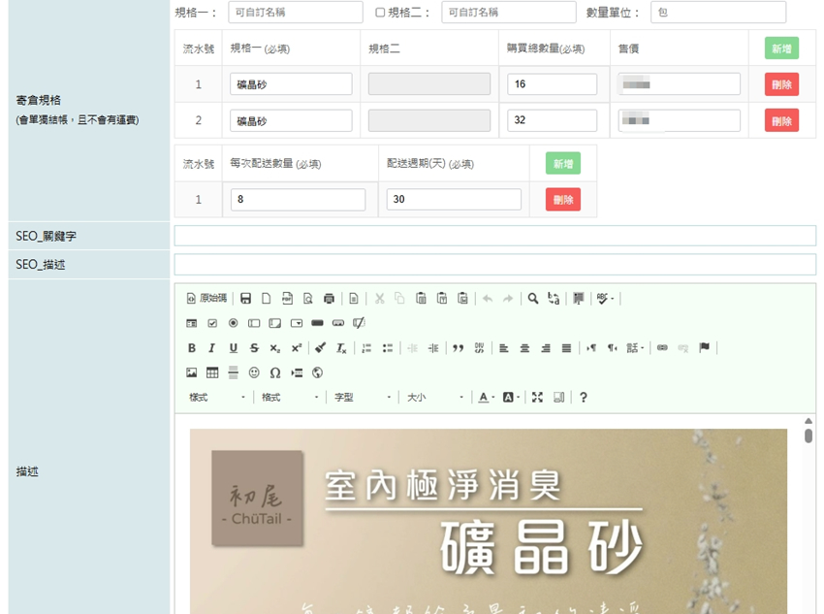Open the text color picker

pyautogui.click(x=486, y=398)
